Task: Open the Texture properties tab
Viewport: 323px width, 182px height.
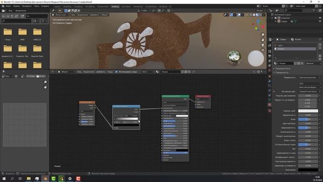Action: click(x=270, y=111)
